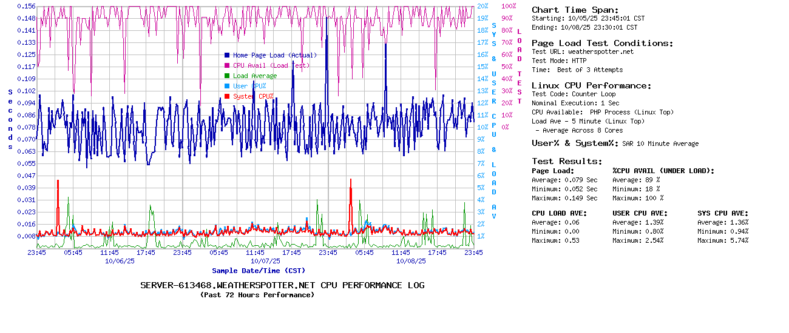
Task: Click the Past 72 Hours Performance subtitle
Action: point(257,295)
